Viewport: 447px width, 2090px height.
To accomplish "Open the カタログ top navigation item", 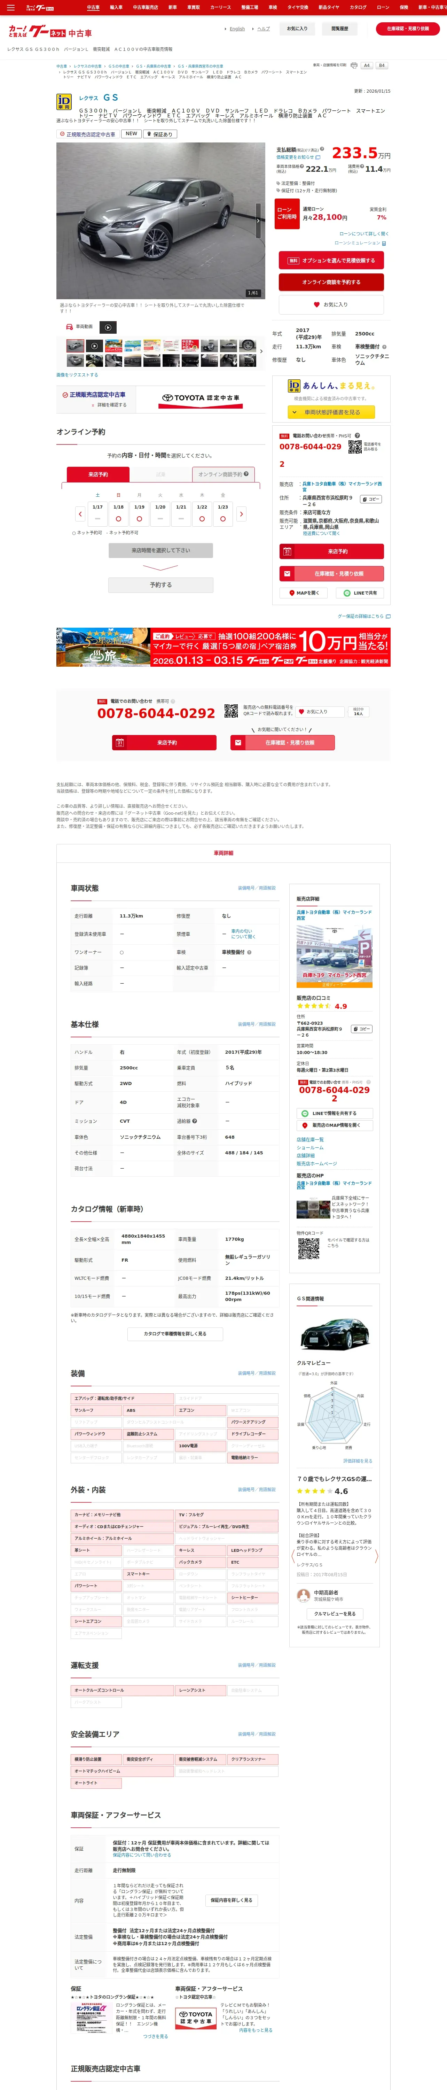I will [358, 7].
